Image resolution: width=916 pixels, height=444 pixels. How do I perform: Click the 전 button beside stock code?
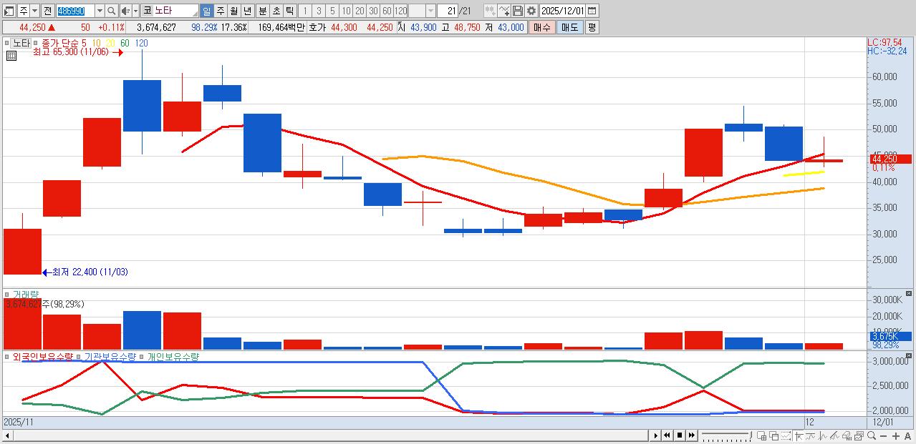(x=48, y=11)
